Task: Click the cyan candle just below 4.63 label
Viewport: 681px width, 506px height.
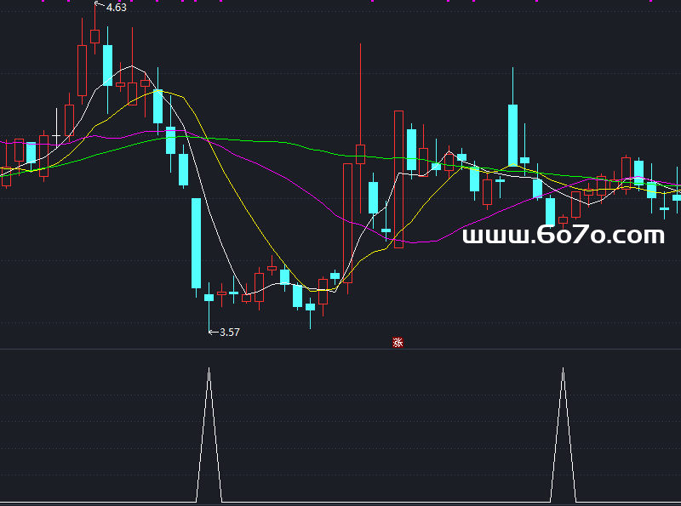Action: click(107, 65)
